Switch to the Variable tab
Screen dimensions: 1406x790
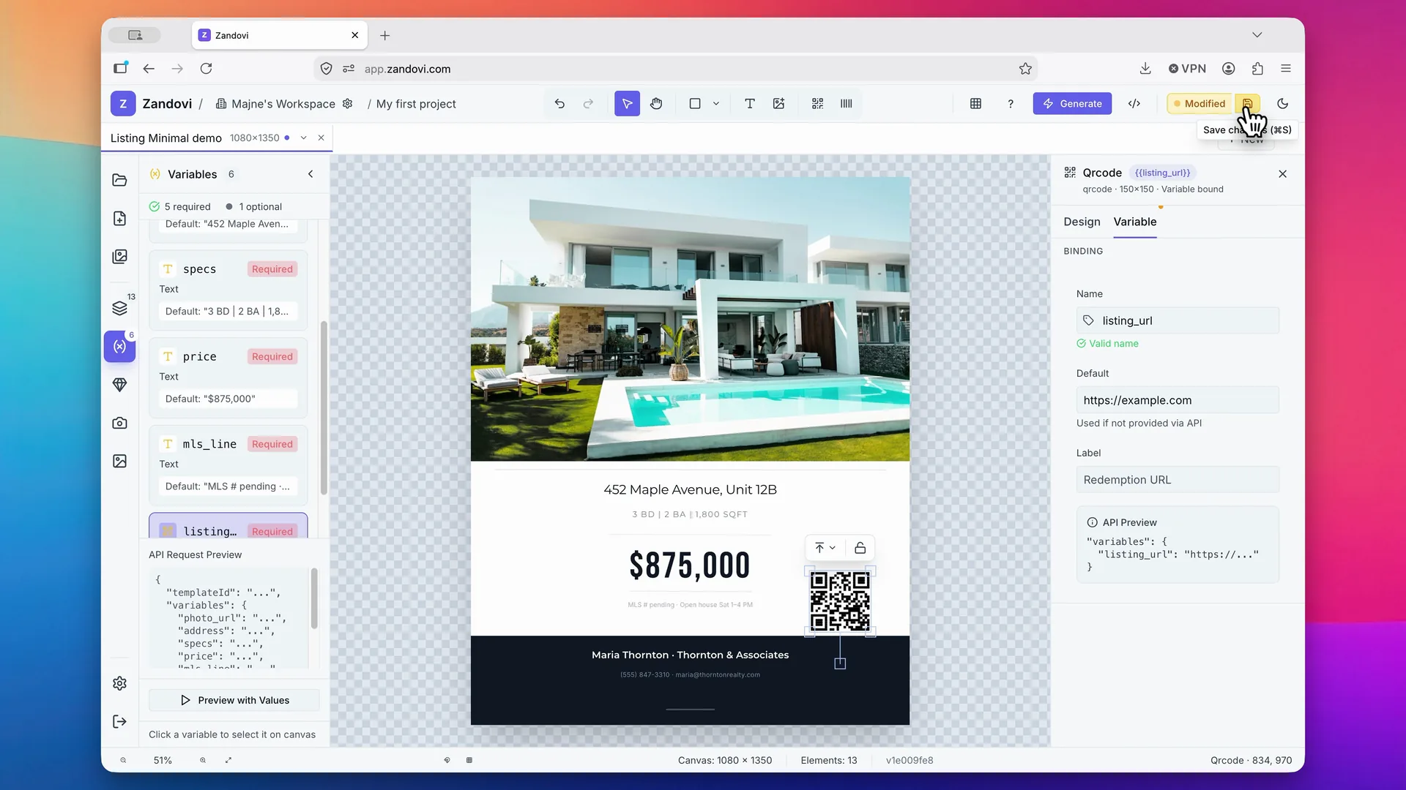(1135, 222)
